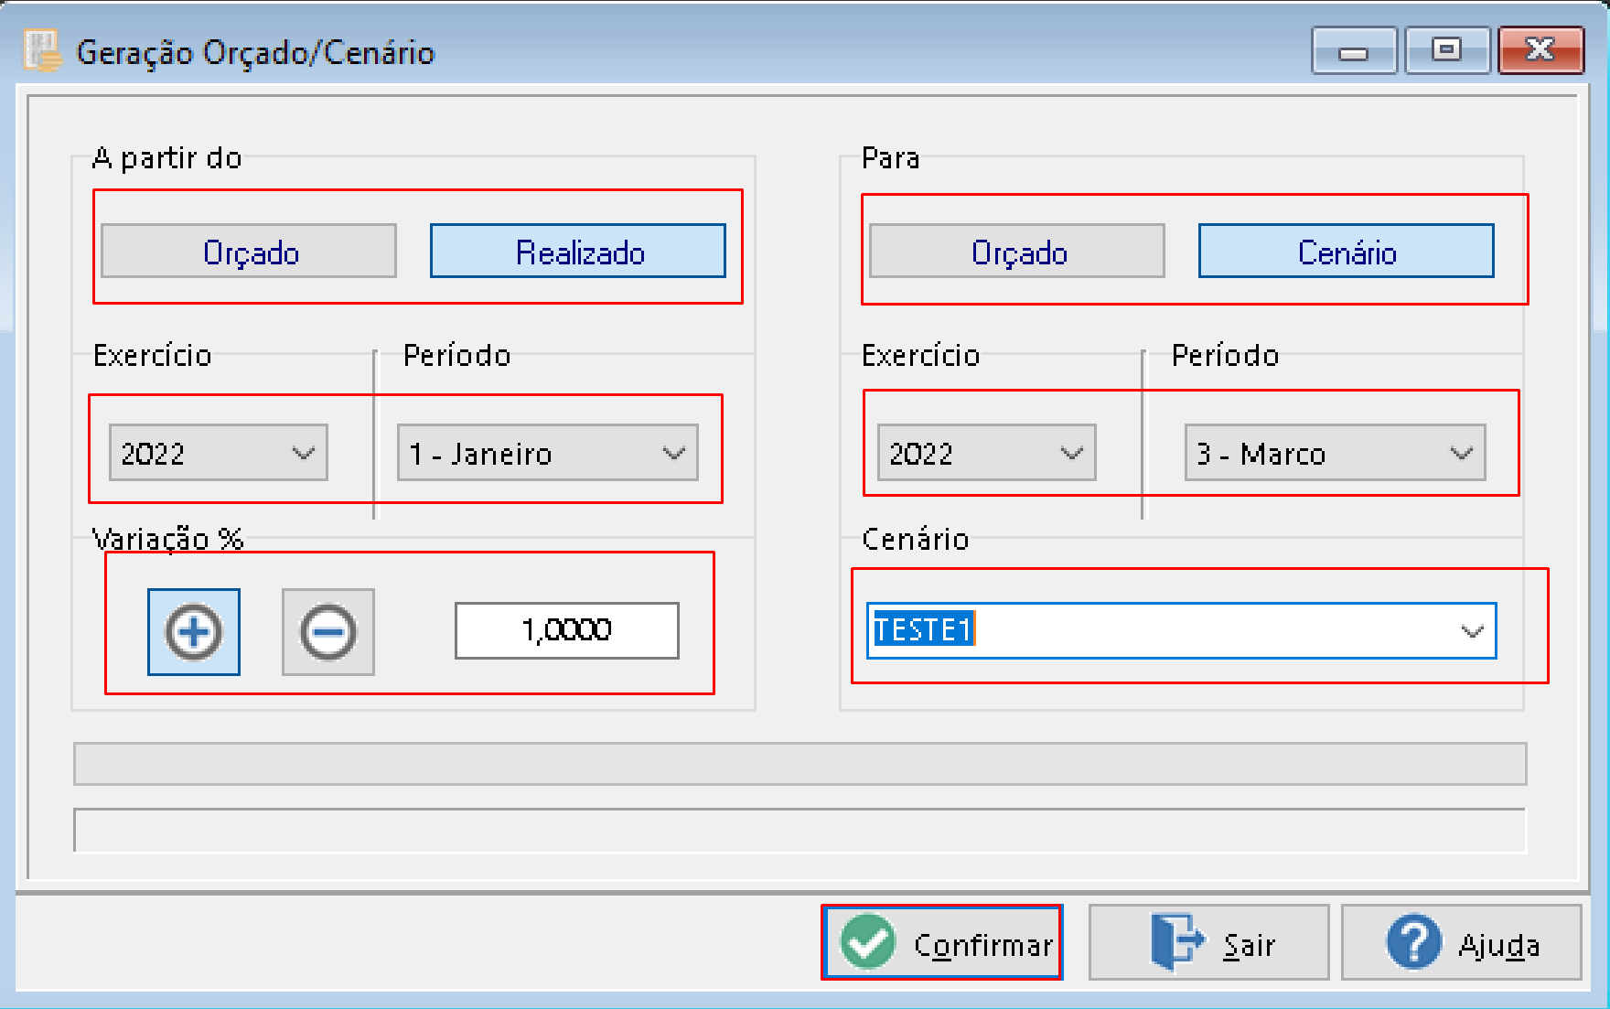Toggle Orçado under Para

pos(1017,252)
